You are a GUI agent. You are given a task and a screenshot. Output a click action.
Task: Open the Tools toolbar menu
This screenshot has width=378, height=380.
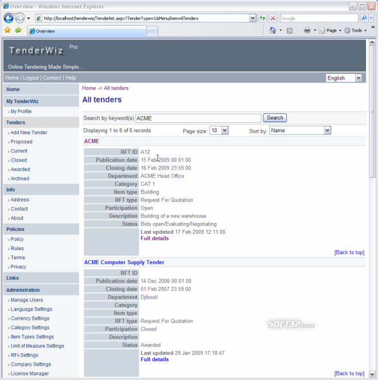coord(356,31)
